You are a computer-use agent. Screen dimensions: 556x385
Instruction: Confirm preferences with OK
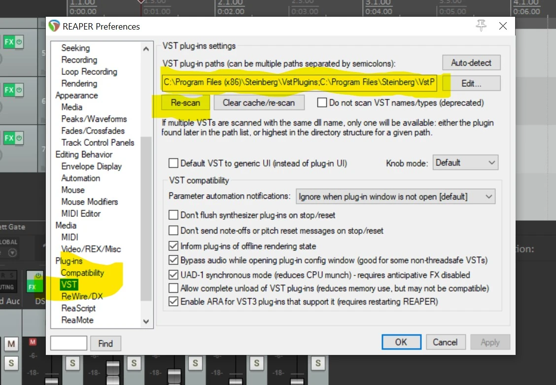(x=401, y=342)
